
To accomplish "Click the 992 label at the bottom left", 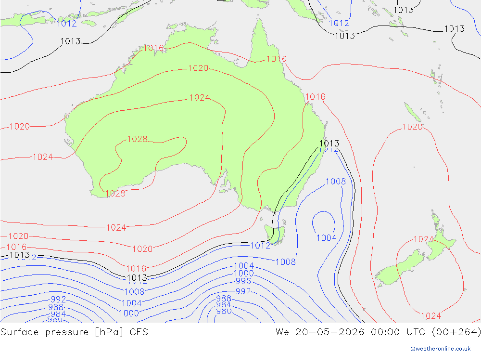I will click(58, 299).
